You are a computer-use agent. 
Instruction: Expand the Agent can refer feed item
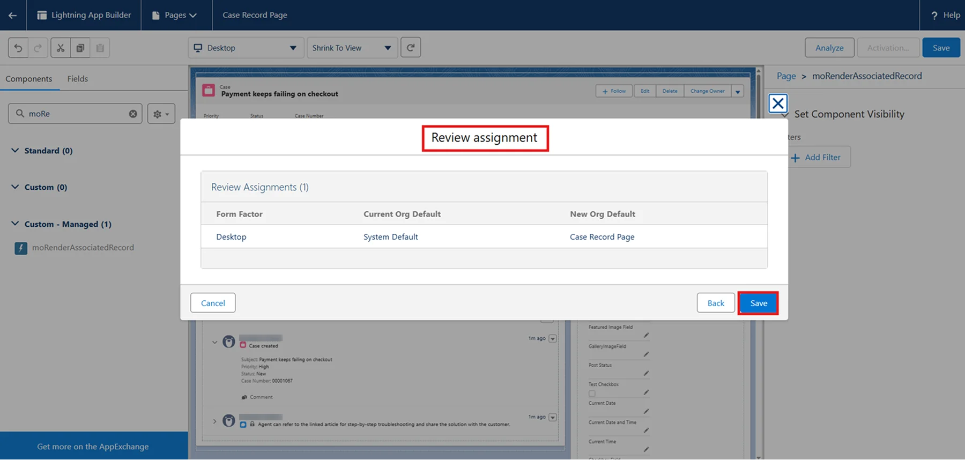click(x=214, y=421)
